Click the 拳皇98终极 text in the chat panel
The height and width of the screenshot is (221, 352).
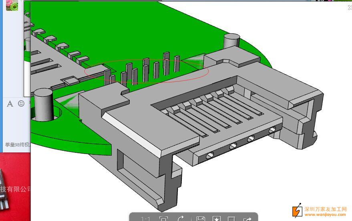pos(17,144)
